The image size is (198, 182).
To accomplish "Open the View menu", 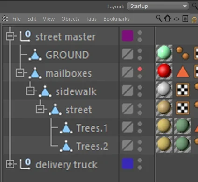I will (x=49, y=19).
